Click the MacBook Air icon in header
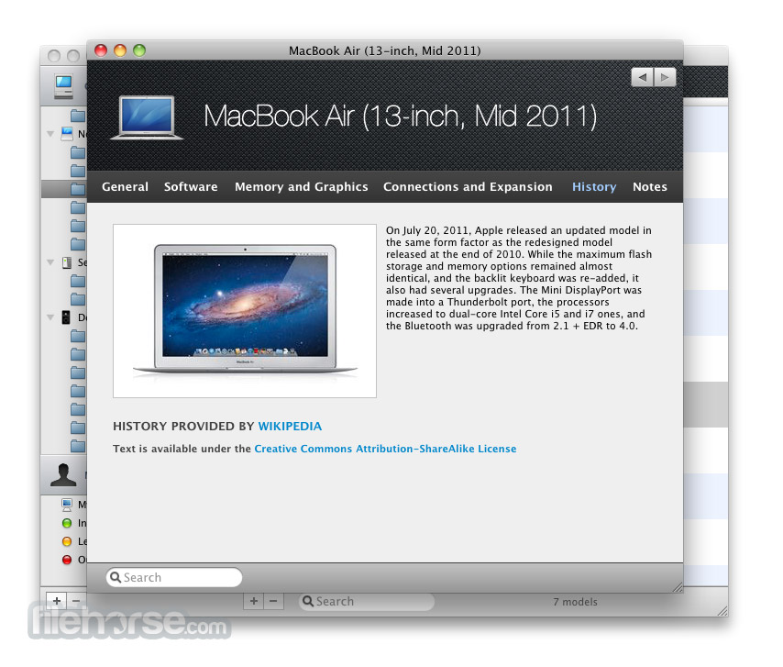Image resolution: width=783 pixels, height=667 pixels. coord(147,118)
